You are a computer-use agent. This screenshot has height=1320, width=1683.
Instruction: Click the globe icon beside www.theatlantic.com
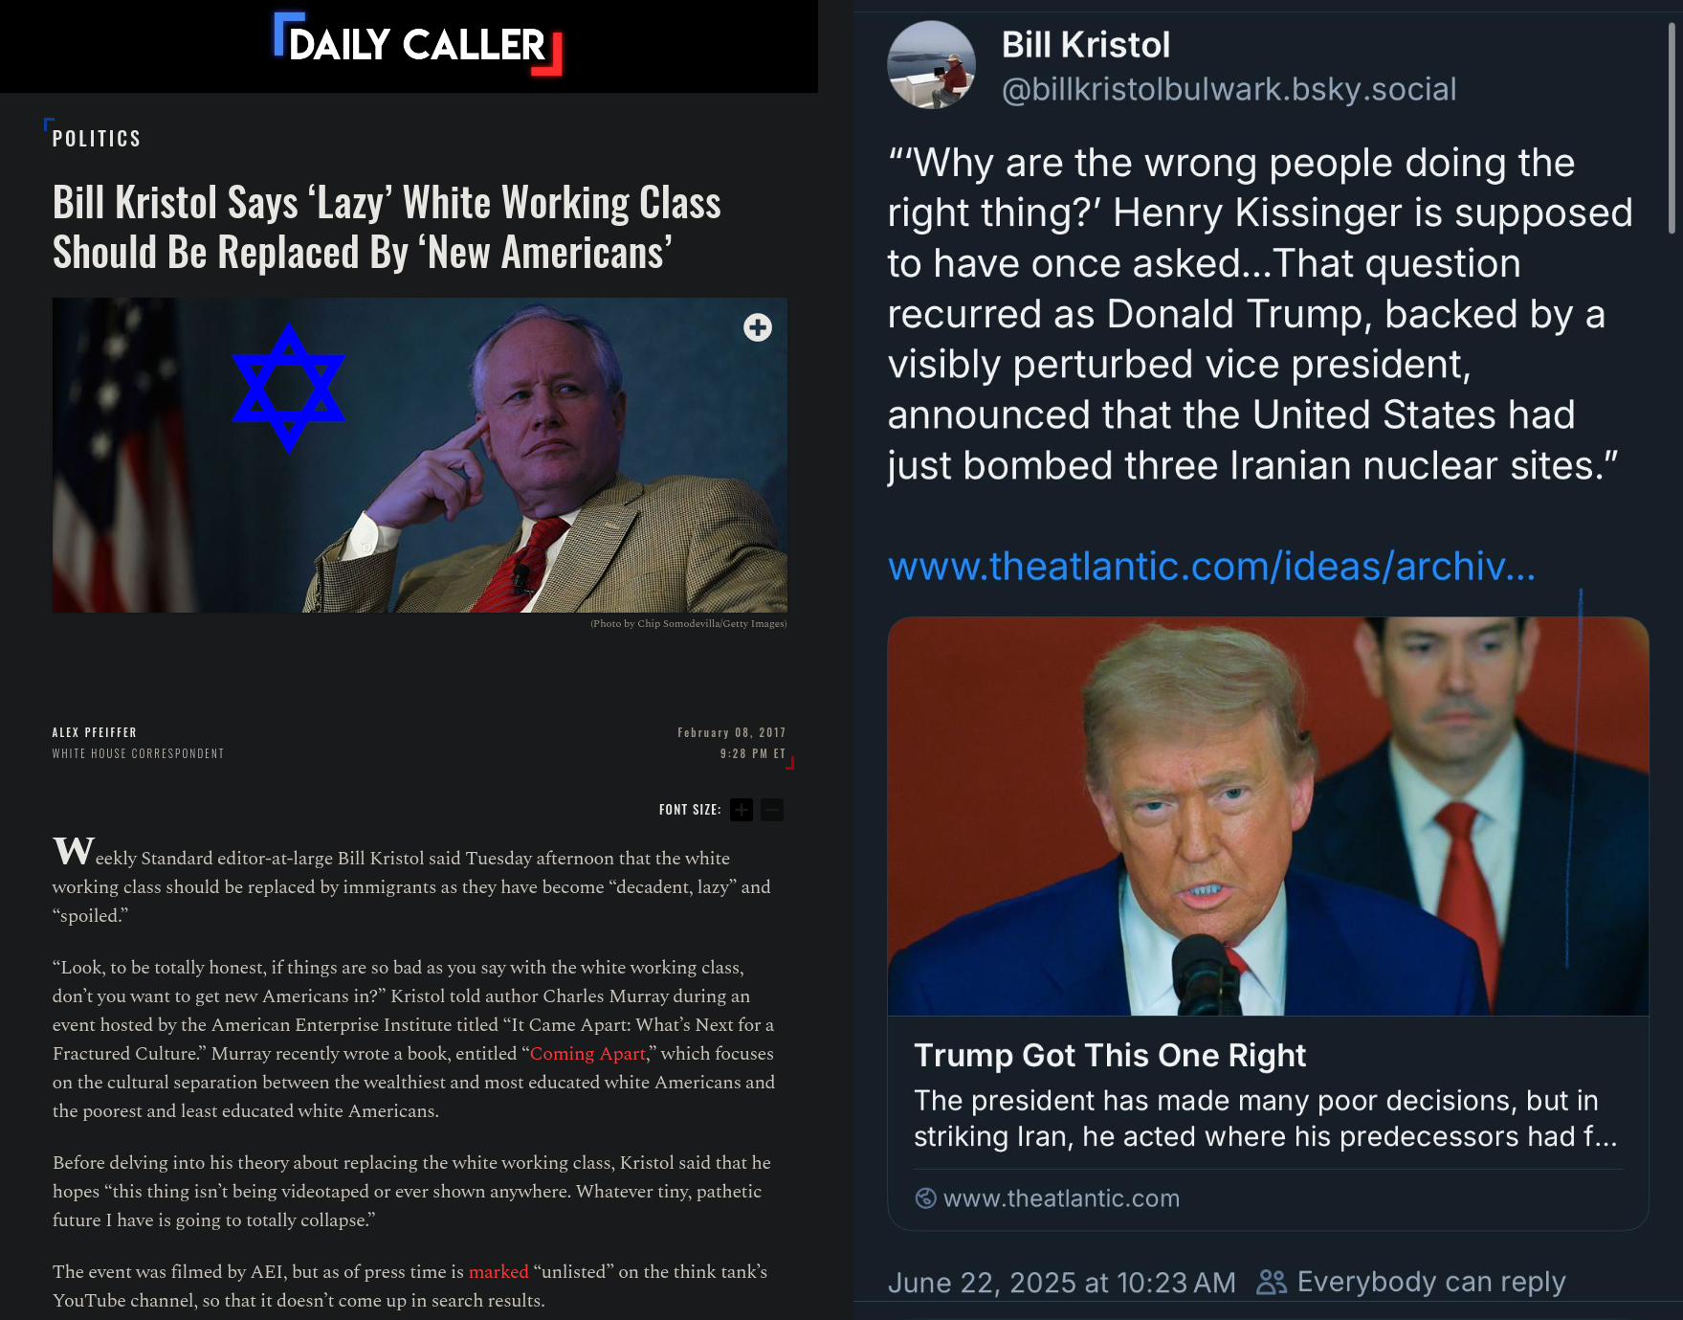925,1198
